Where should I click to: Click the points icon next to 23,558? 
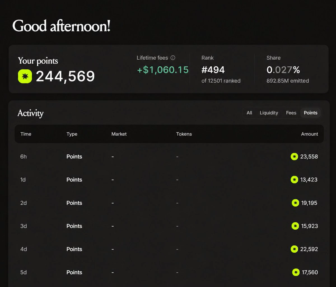(x=294, y=157)
